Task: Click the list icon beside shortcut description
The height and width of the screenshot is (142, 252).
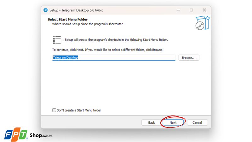Action: 57,40
